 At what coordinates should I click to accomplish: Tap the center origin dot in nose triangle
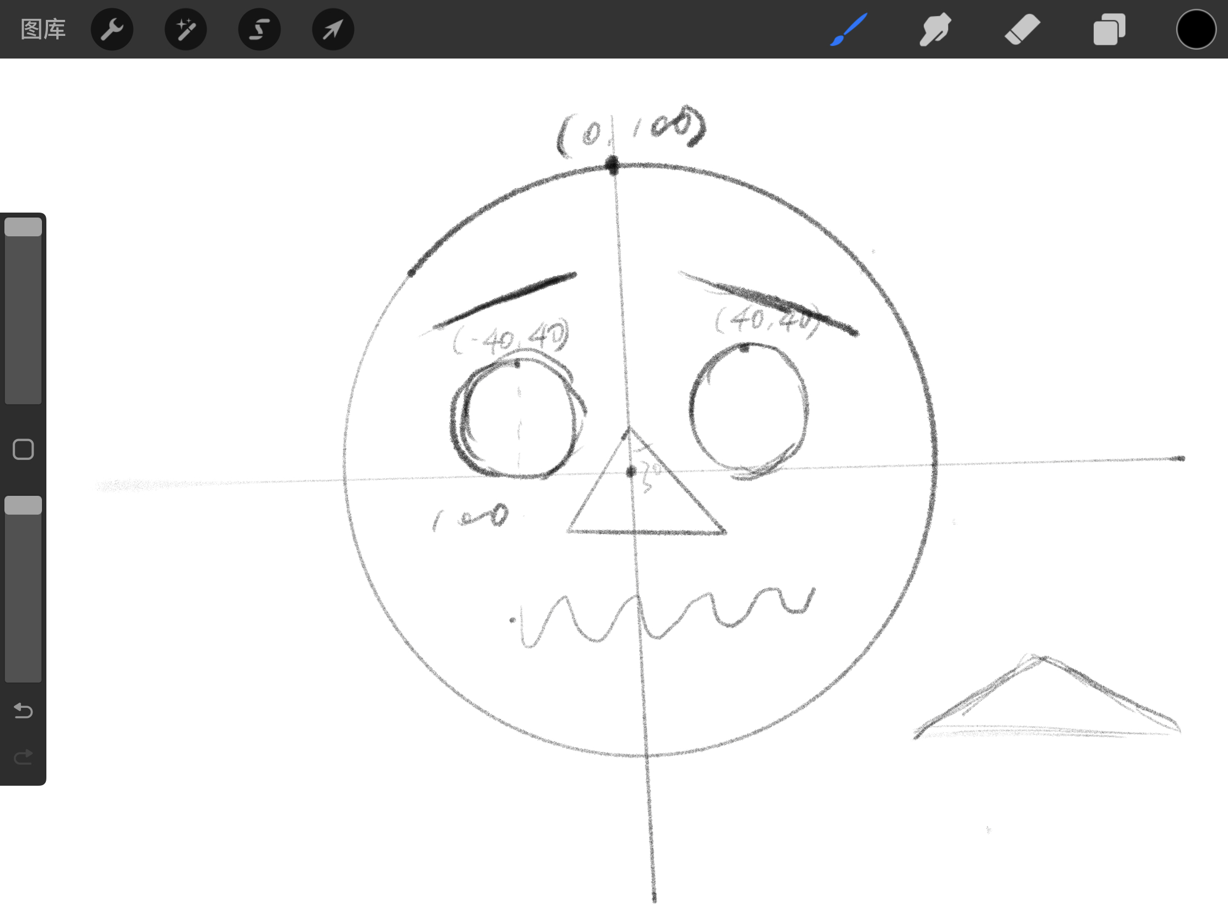[631, 472]
